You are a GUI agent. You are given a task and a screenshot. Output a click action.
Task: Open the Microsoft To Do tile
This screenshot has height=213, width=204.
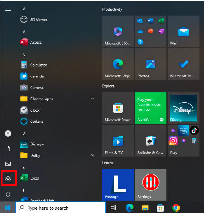tap(184, 64)
